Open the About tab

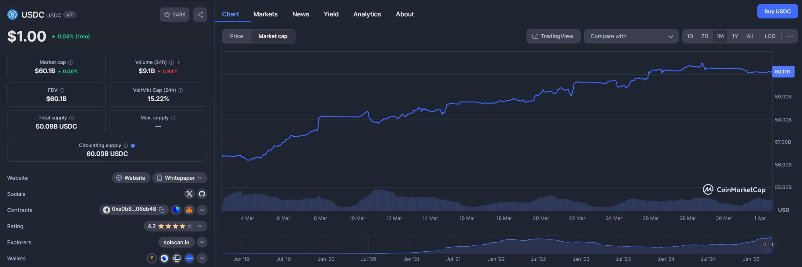405,14
